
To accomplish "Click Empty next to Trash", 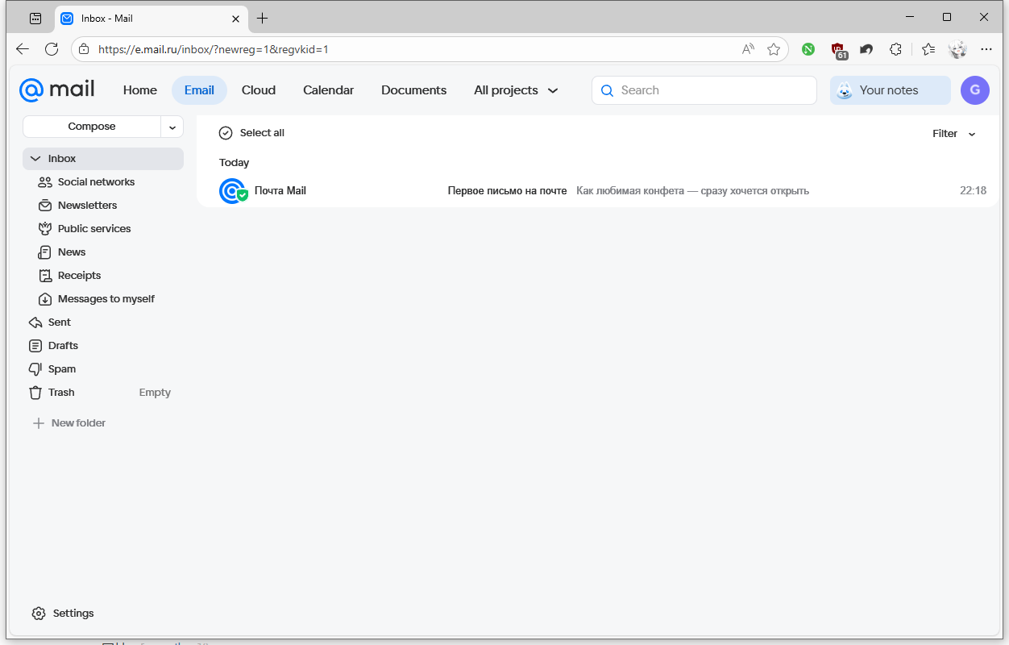I will coord(155,393).
